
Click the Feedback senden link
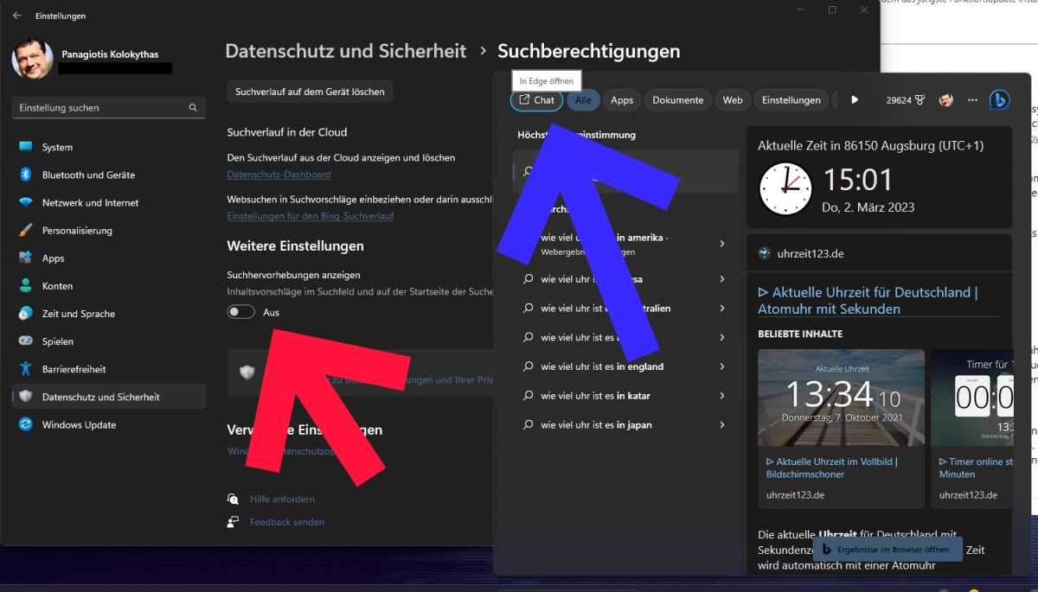(287, 522)
